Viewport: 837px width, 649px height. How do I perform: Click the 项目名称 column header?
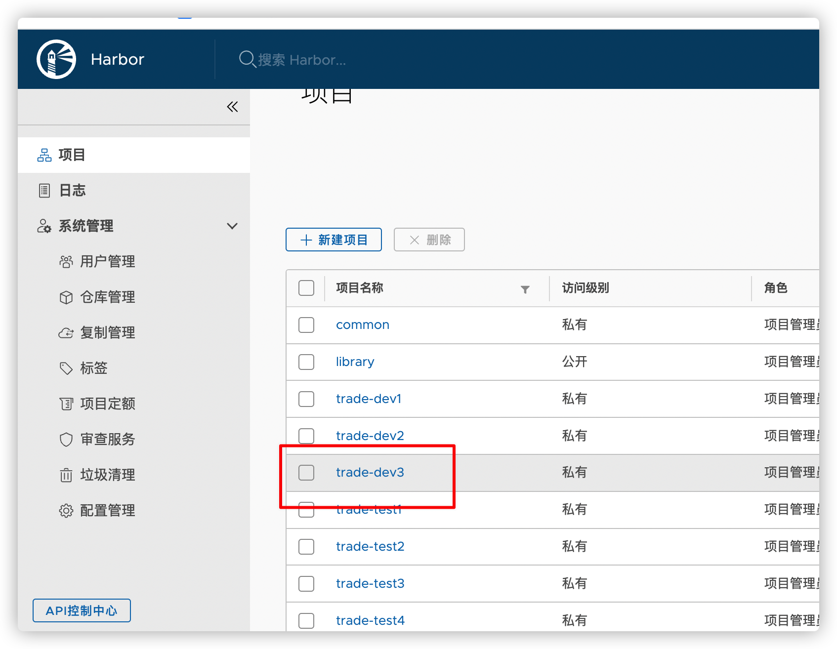[360, 288]
